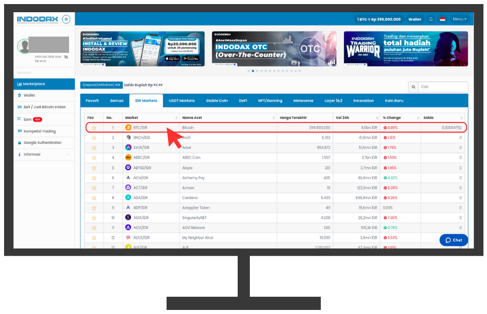The image size is (487, 314).
Task: Switch to the Semua tab
Action: (x=117, y=101)
